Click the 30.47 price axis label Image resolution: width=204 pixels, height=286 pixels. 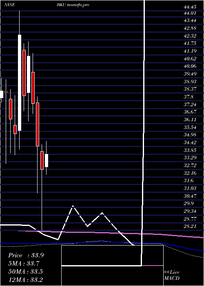pyautogui.click(x=190, y=196)
